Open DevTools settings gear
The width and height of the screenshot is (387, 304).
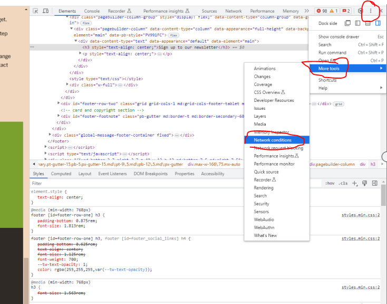[361, 11]
